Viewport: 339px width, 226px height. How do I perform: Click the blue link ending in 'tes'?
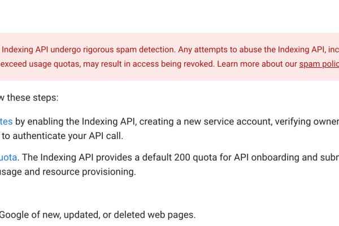(x=6, y=121)
